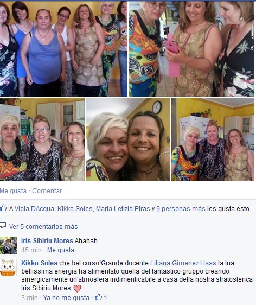Screen dimensions: 256x305
Task: Open Iris Sibiriu Mores commenter name
Action: (x=47, y=240)
